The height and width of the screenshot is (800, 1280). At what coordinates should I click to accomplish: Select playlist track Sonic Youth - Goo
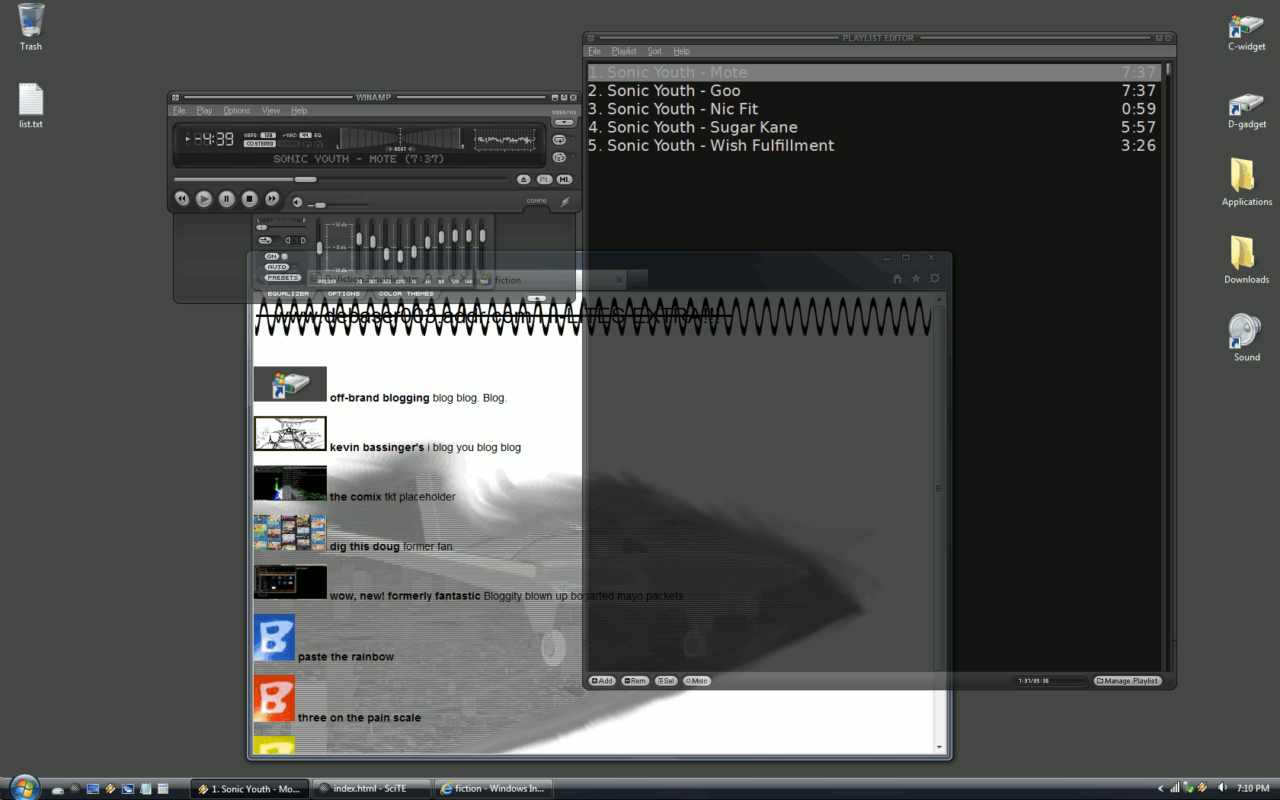pos(873,91)
